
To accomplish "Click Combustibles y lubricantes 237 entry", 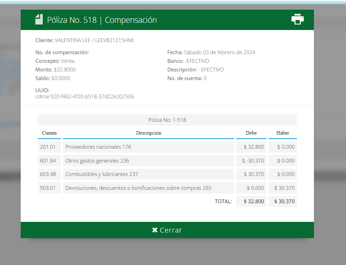I will pyautogui.click(x=102, y=174).
